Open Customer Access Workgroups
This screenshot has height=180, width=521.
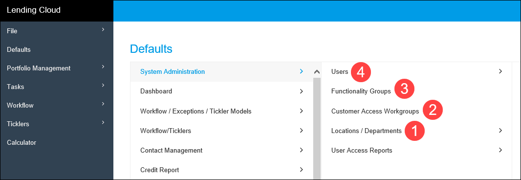point(375,111)
